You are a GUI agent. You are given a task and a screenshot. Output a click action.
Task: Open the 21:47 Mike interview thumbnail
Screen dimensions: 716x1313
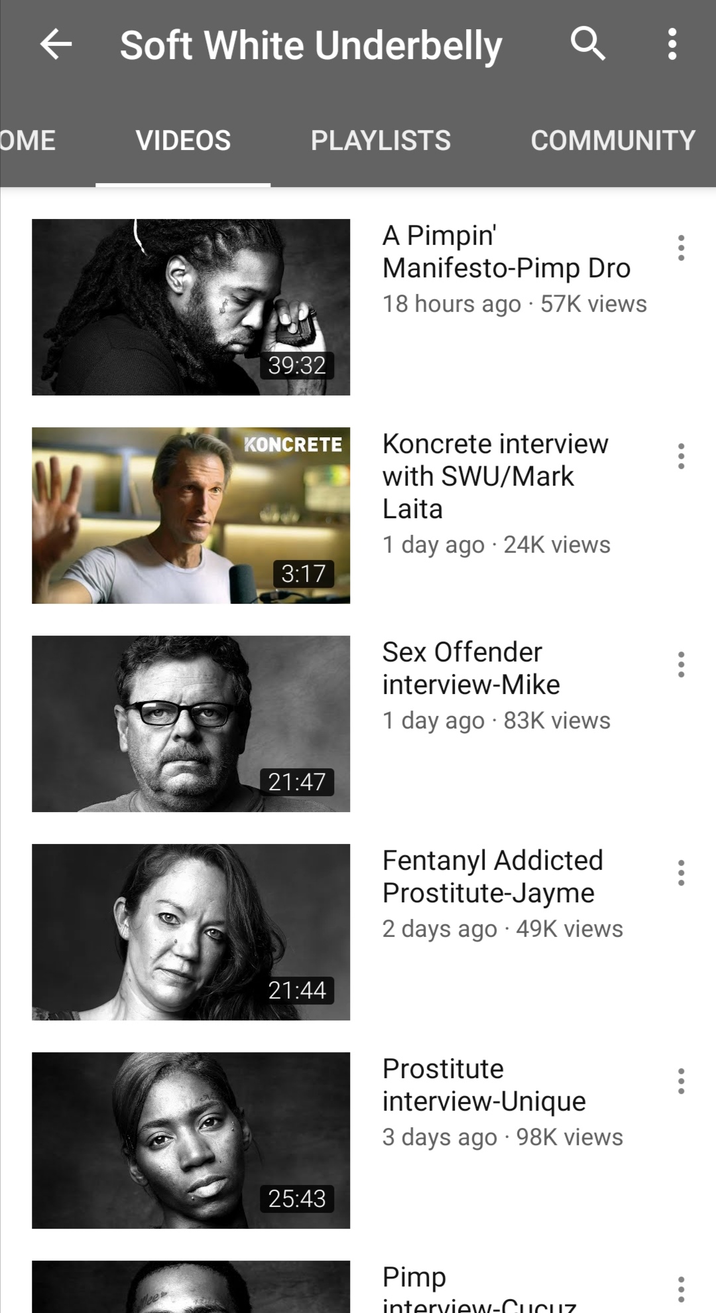pyautogui.click(x=191, y=724)
